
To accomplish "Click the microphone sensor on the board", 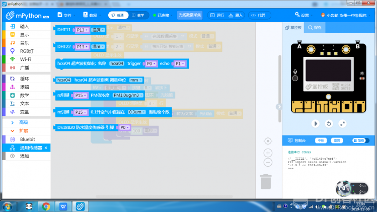I will (295, 72).
